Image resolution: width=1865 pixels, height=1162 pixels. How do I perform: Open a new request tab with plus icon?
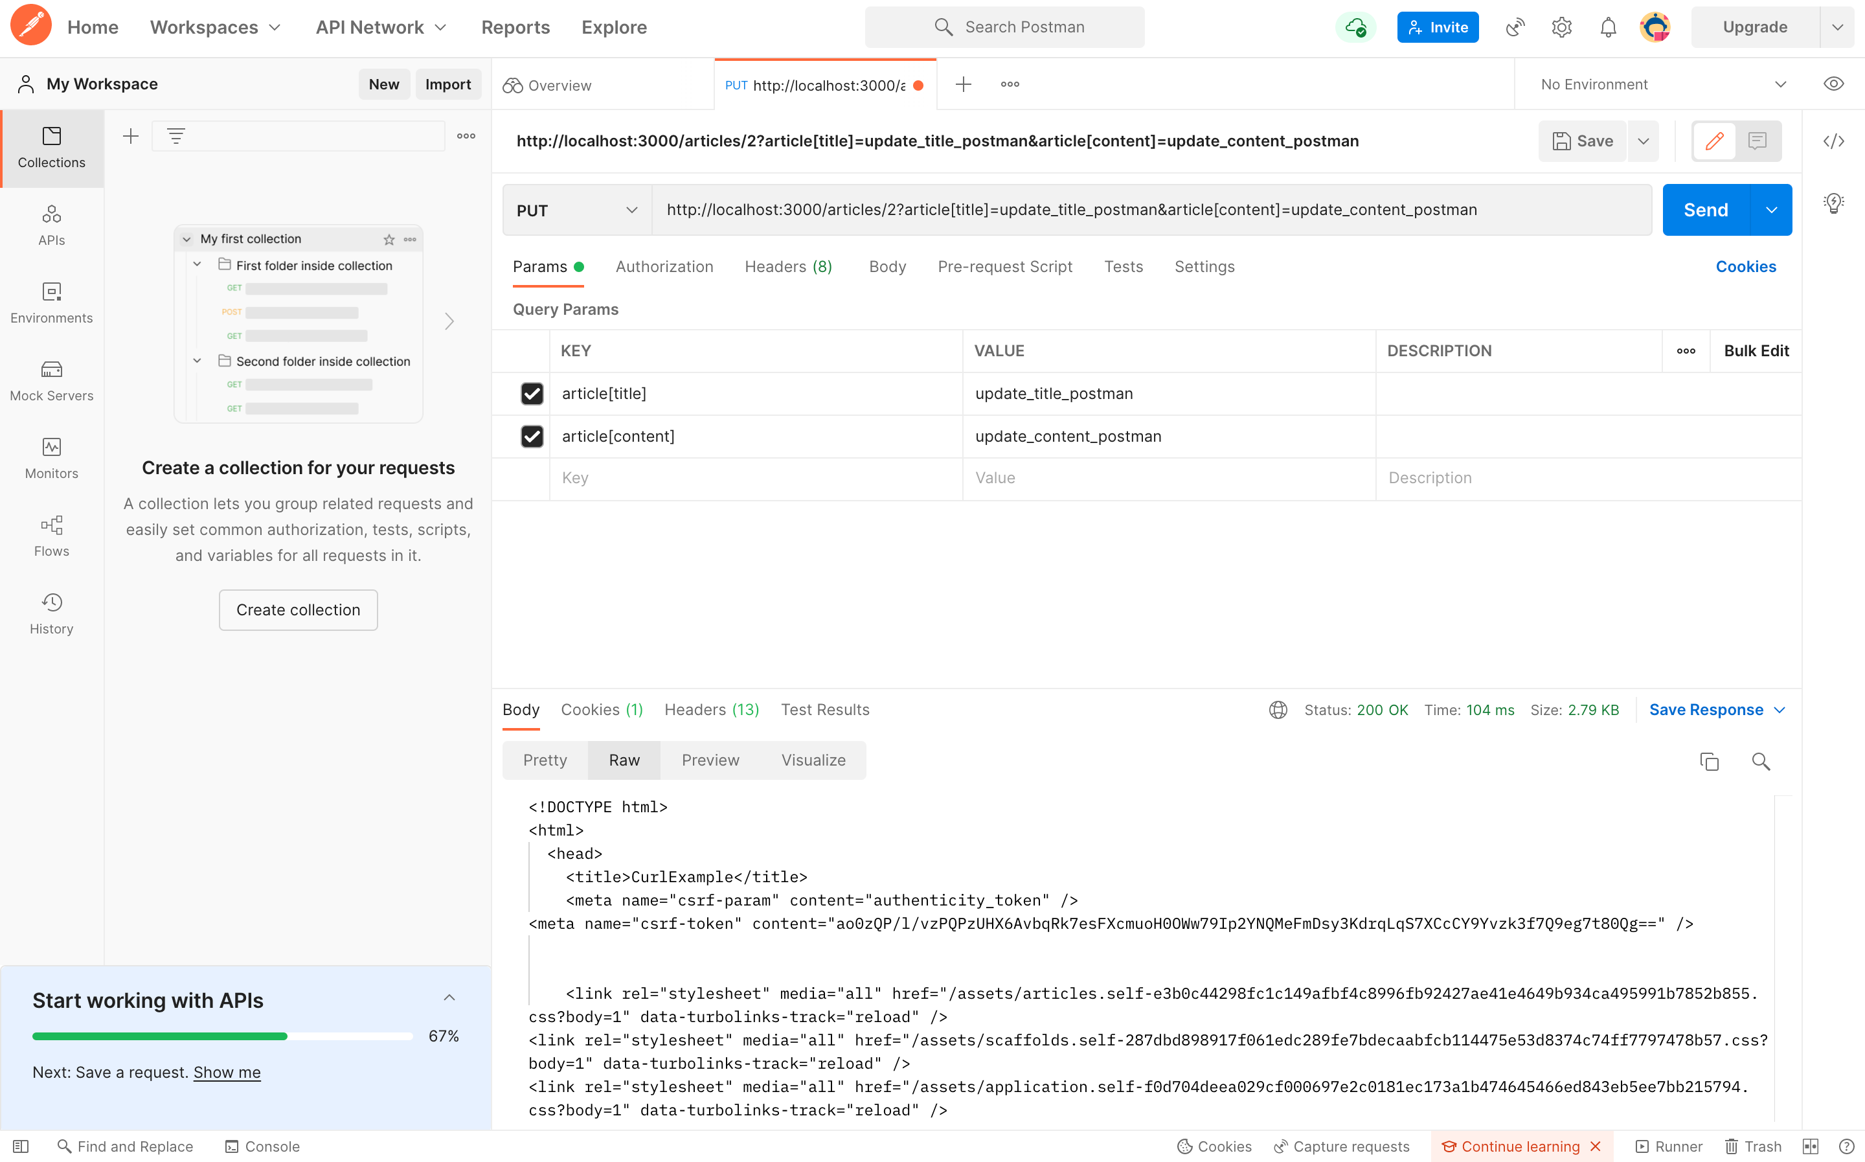click(x=963, y=84)
